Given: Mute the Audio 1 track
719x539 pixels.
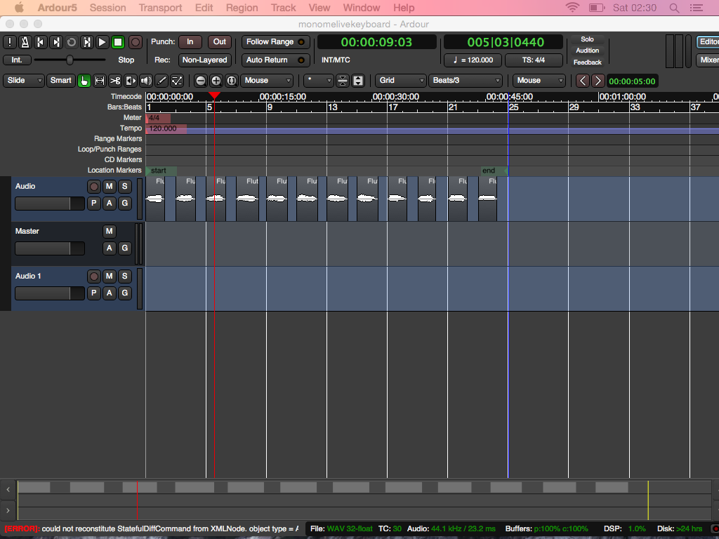Looking at the screenshot, I should [109, 277].
